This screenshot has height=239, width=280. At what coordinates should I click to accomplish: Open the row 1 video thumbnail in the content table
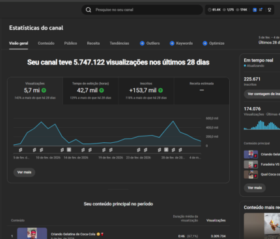click(x=32, y=233)
